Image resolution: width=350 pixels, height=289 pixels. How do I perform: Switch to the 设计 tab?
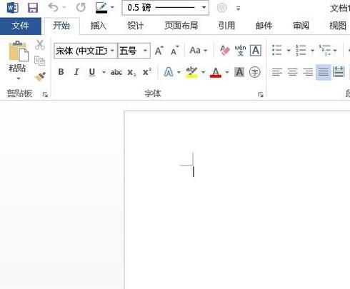coord(135,26)
